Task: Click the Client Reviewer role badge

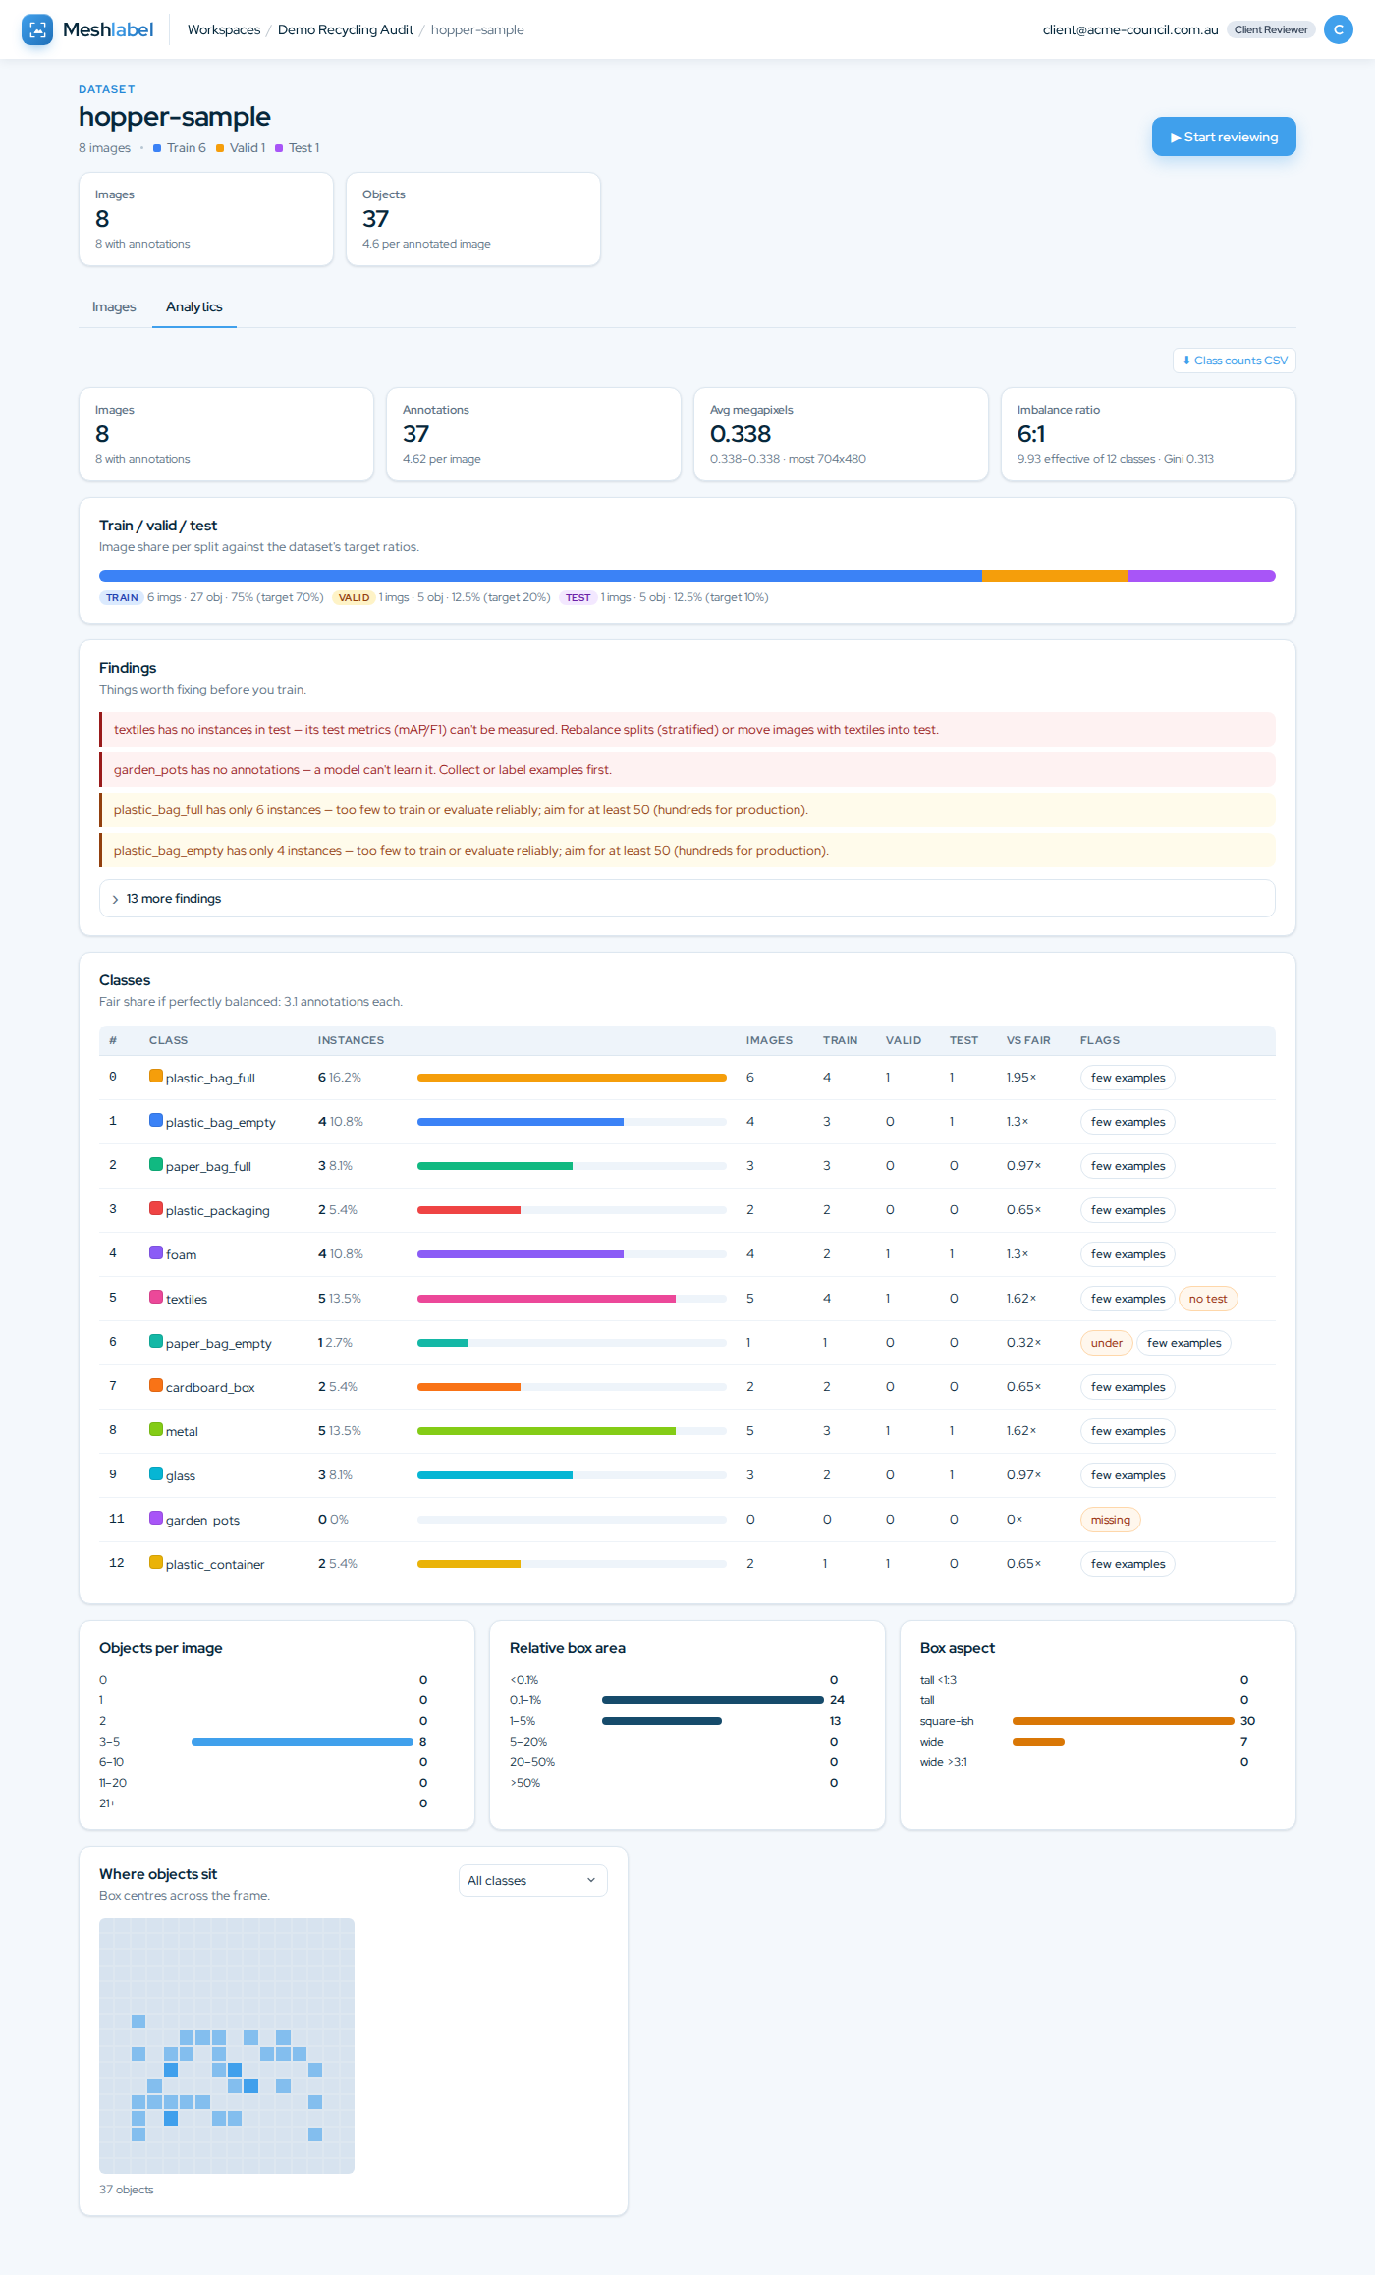Action: (x=1271, y=29)
